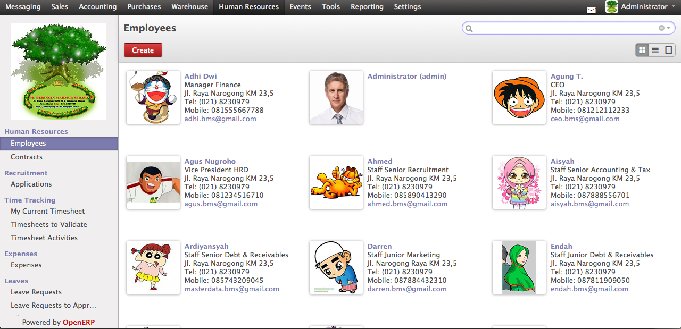The image size is (681, 329).
Task: Open the messages envelope icon
Action: coord(591,10)
